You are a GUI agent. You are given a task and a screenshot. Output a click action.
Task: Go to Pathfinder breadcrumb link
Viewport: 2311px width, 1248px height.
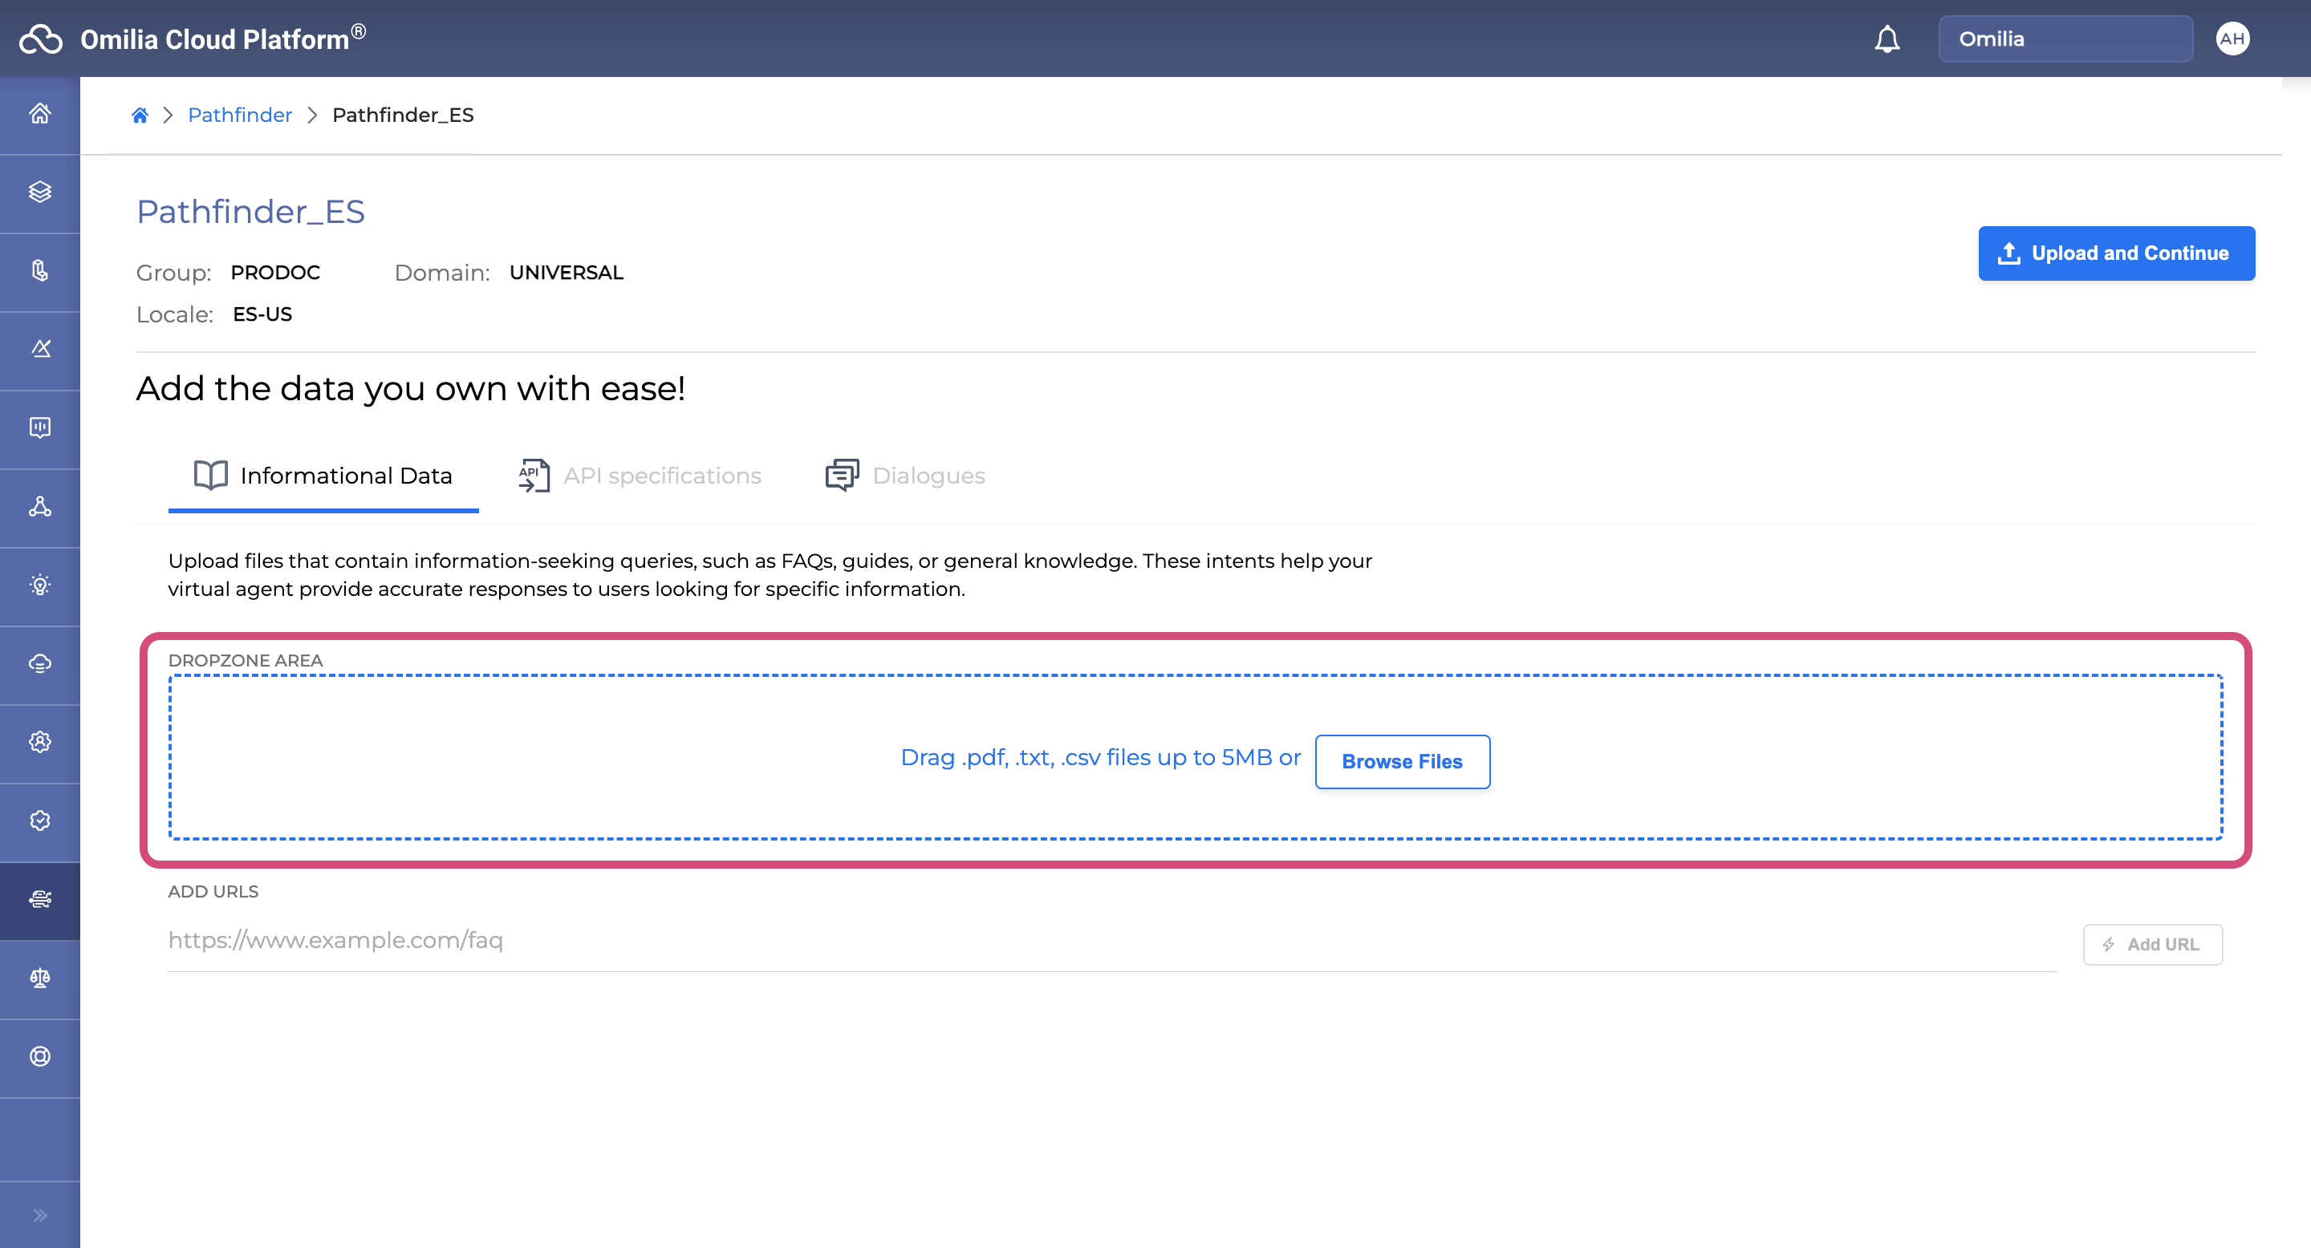[240, 115]
